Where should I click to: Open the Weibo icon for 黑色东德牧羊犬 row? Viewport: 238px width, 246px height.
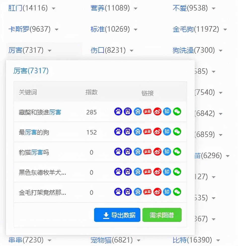157,172
